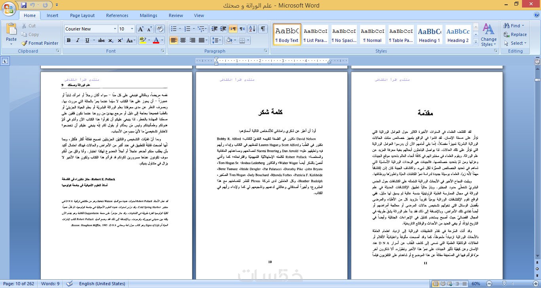This screenshot has height=288, width=541.
Task: Toggle bold formatting
Action: (x=69, y=40)
